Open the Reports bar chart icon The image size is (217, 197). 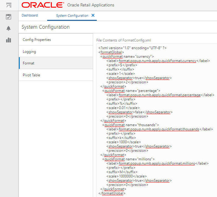click(9, 40)
